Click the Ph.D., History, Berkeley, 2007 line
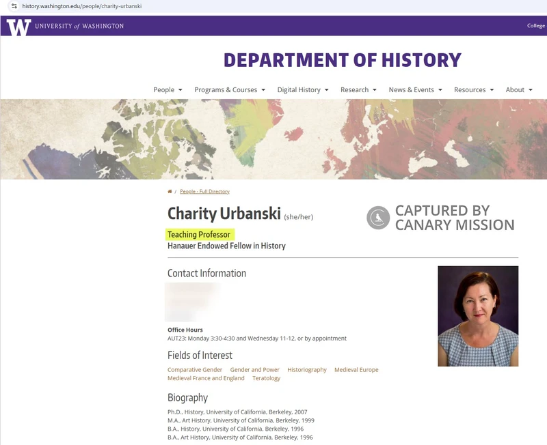Viewport: 547px width, 445px height. coord(237,412)
